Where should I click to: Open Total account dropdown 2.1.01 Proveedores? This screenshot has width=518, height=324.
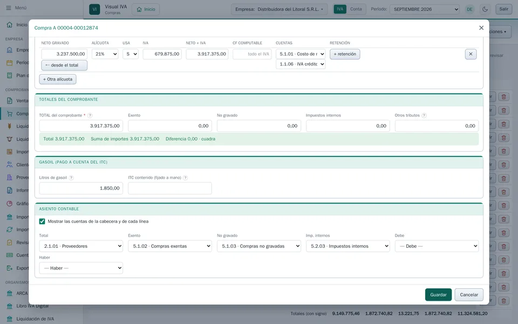81,246
